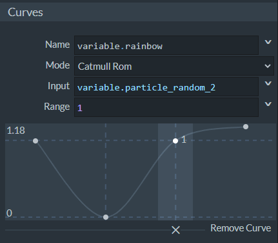Image resolution: width=278 pixels, height=243 pixels.
Task: Click the Name field containing variable.rainbow
Action: tap(166, 45)
